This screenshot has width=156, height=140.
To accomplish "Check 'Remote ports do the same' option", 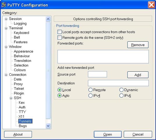I will pos(60,38).
